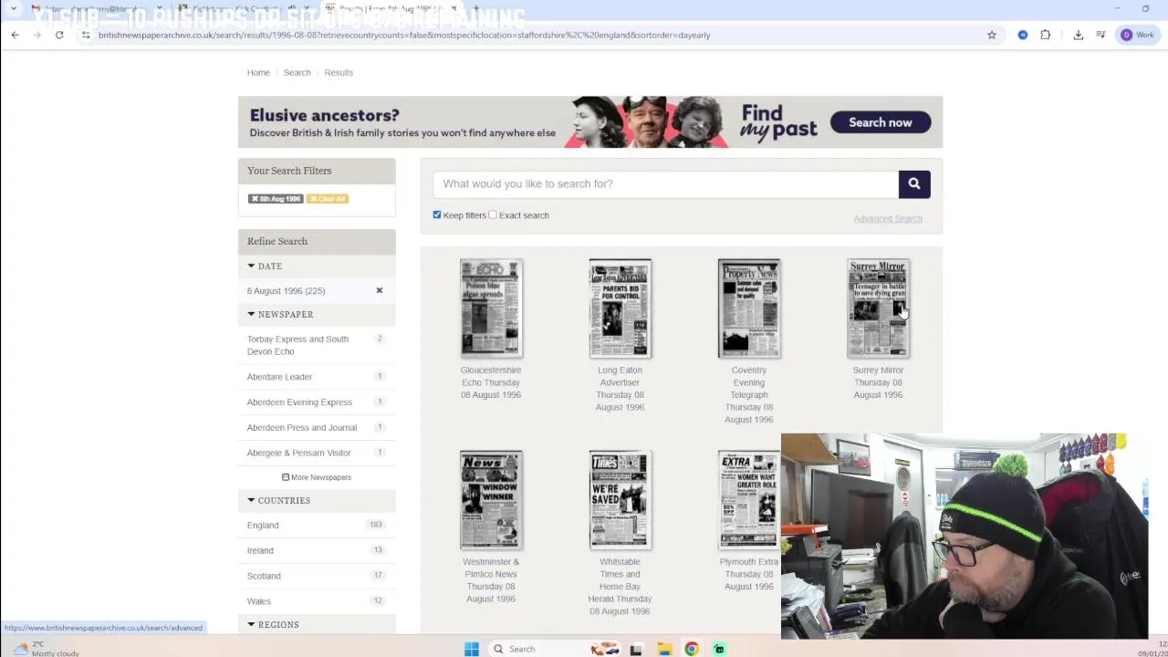Click Whitstable Times and Herne Bay Herald caption
The image size is (1168, 657).
tap(620, 587)
